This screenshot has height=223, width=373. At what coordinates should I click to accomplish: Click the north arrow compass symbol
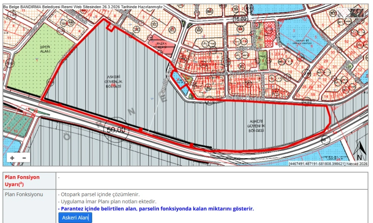pos(360,152)
